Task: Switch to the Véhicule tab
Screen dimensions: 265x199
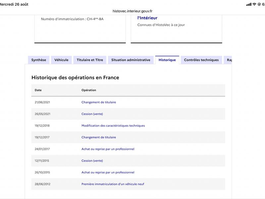Action: click(x=61, y=60)
